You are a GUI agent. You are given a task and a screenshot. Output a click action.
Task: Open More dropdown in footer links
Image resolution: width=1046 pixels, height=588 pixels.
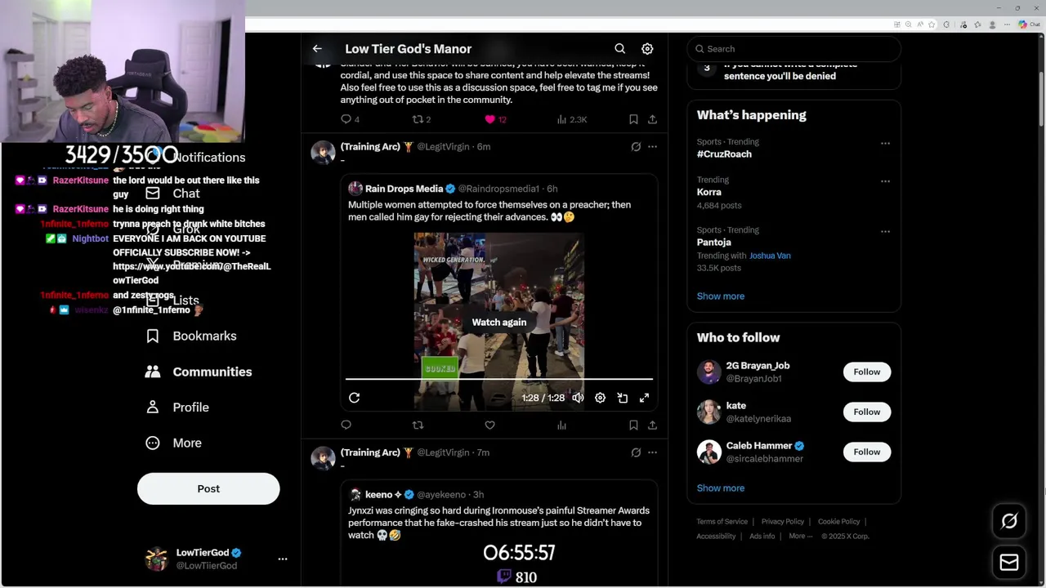click(800, 536)
